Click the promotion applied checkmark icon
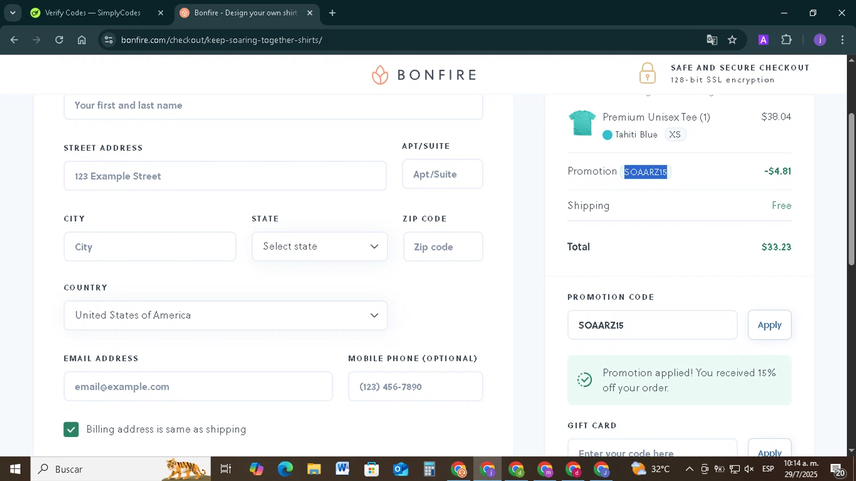856x481 pixels. point(584,380)
